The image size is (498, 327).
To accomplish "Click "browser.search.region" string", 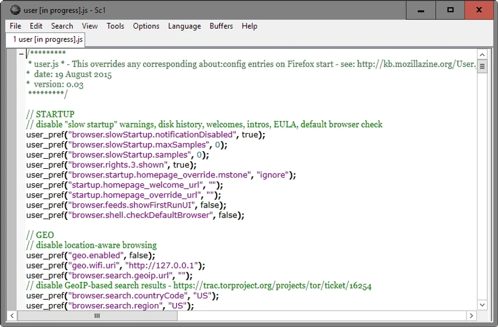I will pos(115,306).
